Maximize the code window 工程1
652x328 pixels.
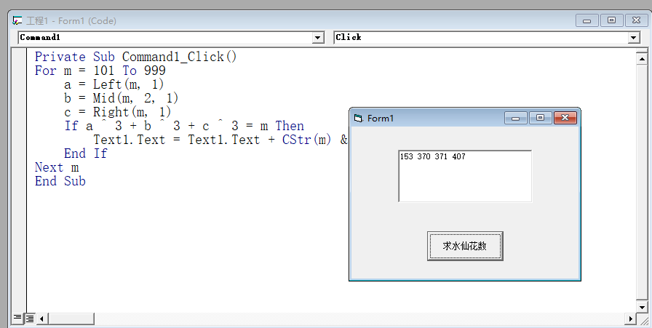[612, 20]
